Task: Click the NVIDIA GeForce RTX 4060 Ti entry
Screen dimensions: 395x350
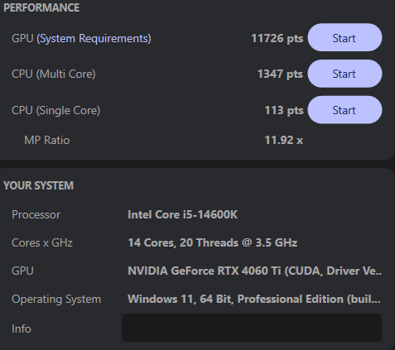Action: point(254,271)
